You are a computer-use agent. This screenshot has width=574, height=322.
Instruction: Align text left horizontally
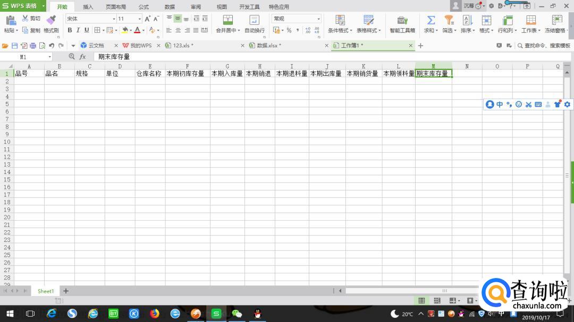(x=169, y=30)
